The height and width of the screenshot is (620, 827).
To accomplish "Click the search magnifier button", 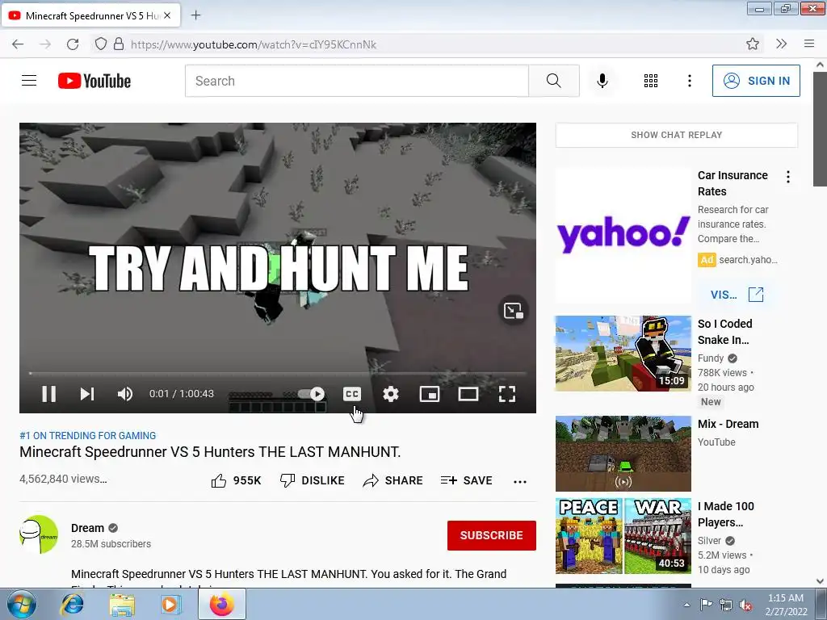I will 554,81.
